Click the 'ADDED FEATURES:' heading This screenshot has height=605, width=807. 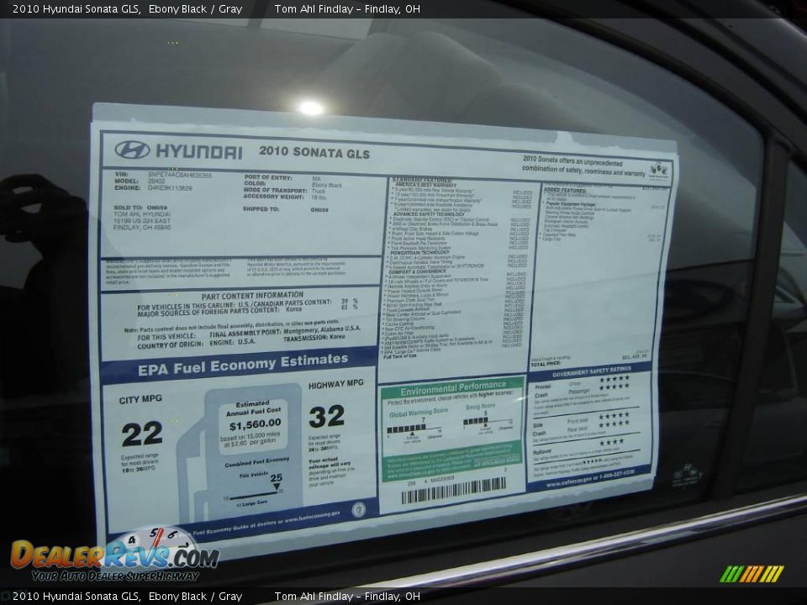coord(565,191)
